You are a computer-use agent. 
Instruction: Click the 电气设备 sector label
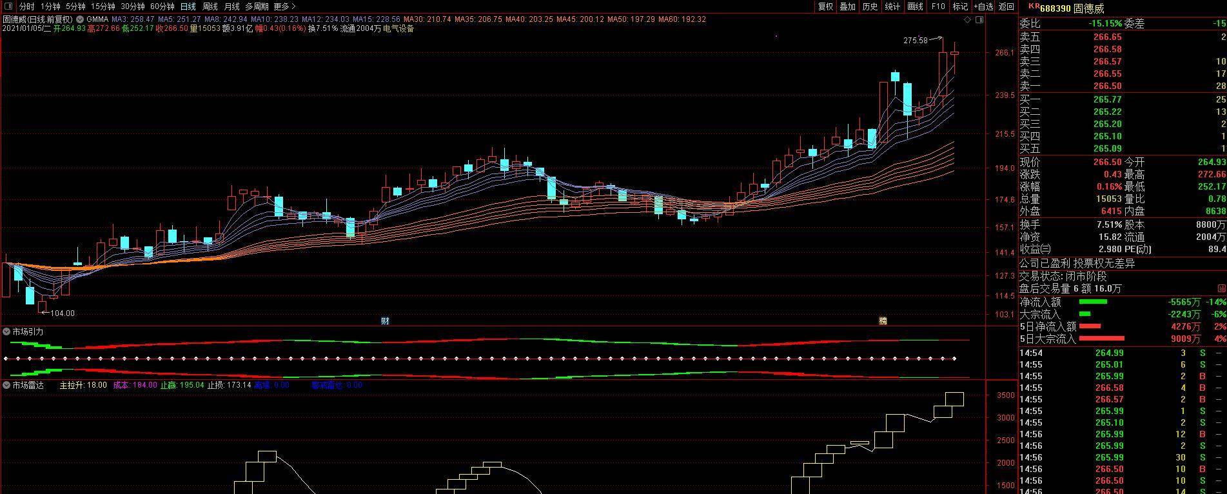point(398,28)
